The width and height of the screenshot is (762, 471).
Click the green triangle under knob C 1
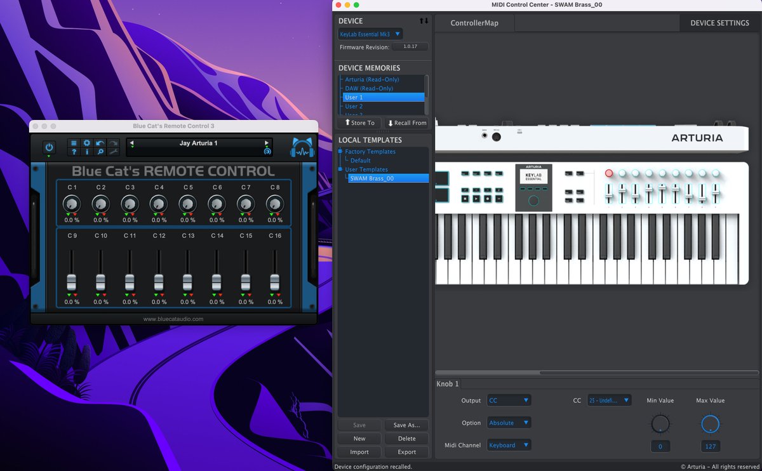69,215
